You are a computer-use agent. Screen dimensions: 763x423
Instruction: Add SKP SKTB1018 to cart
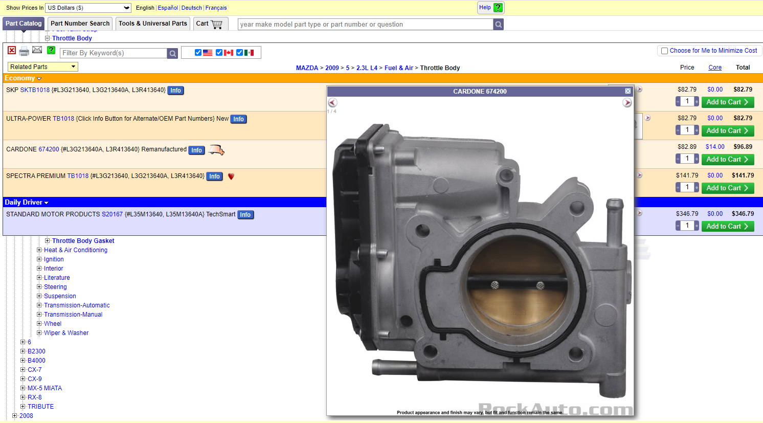pyautogui.click(x=727, y=102)
